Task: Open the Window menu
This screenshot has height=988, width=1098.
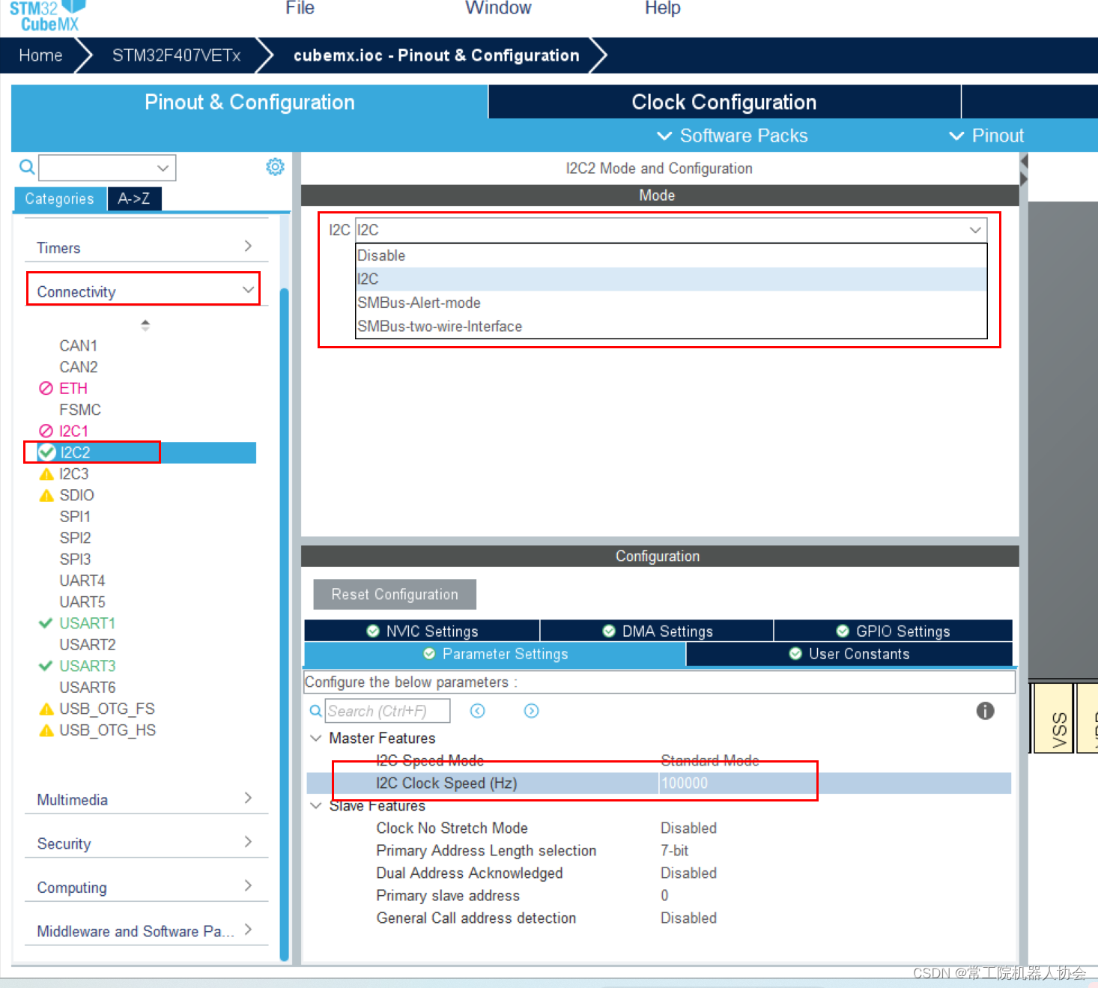Action: pos(498,8)
